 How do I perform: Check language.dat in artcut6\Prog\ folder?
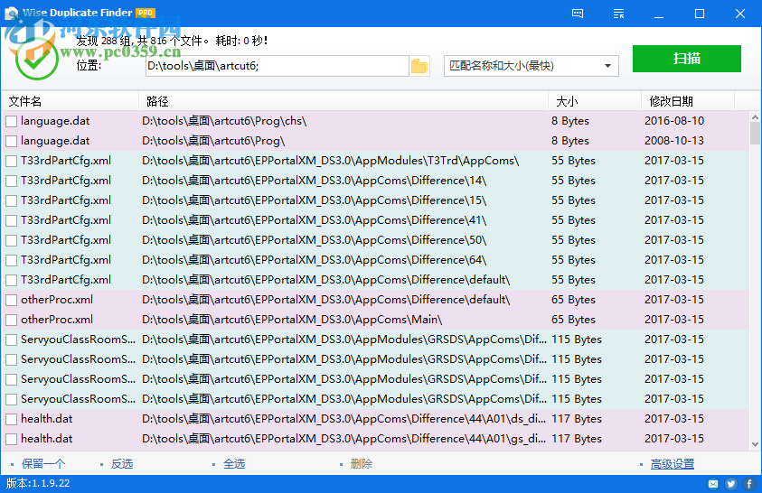pos(11,141)
